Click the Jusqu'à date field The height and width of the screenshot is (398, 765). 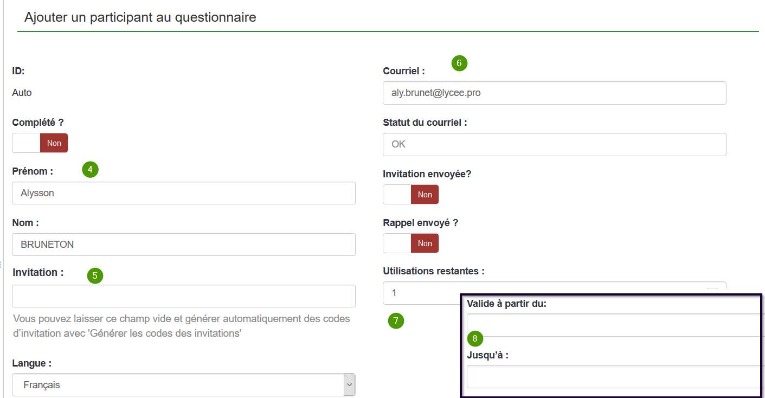pos(614,377)
